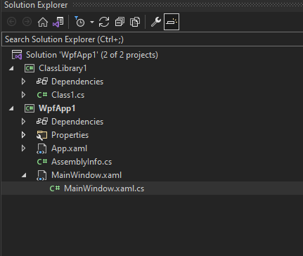The image size is (303, 256).
Task: Select the ClassLibrary1 project
Action: point(63,68)
